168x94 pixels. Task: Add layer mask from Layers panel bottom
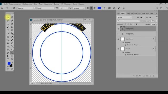pyautogui.click(x=140, y=76)
